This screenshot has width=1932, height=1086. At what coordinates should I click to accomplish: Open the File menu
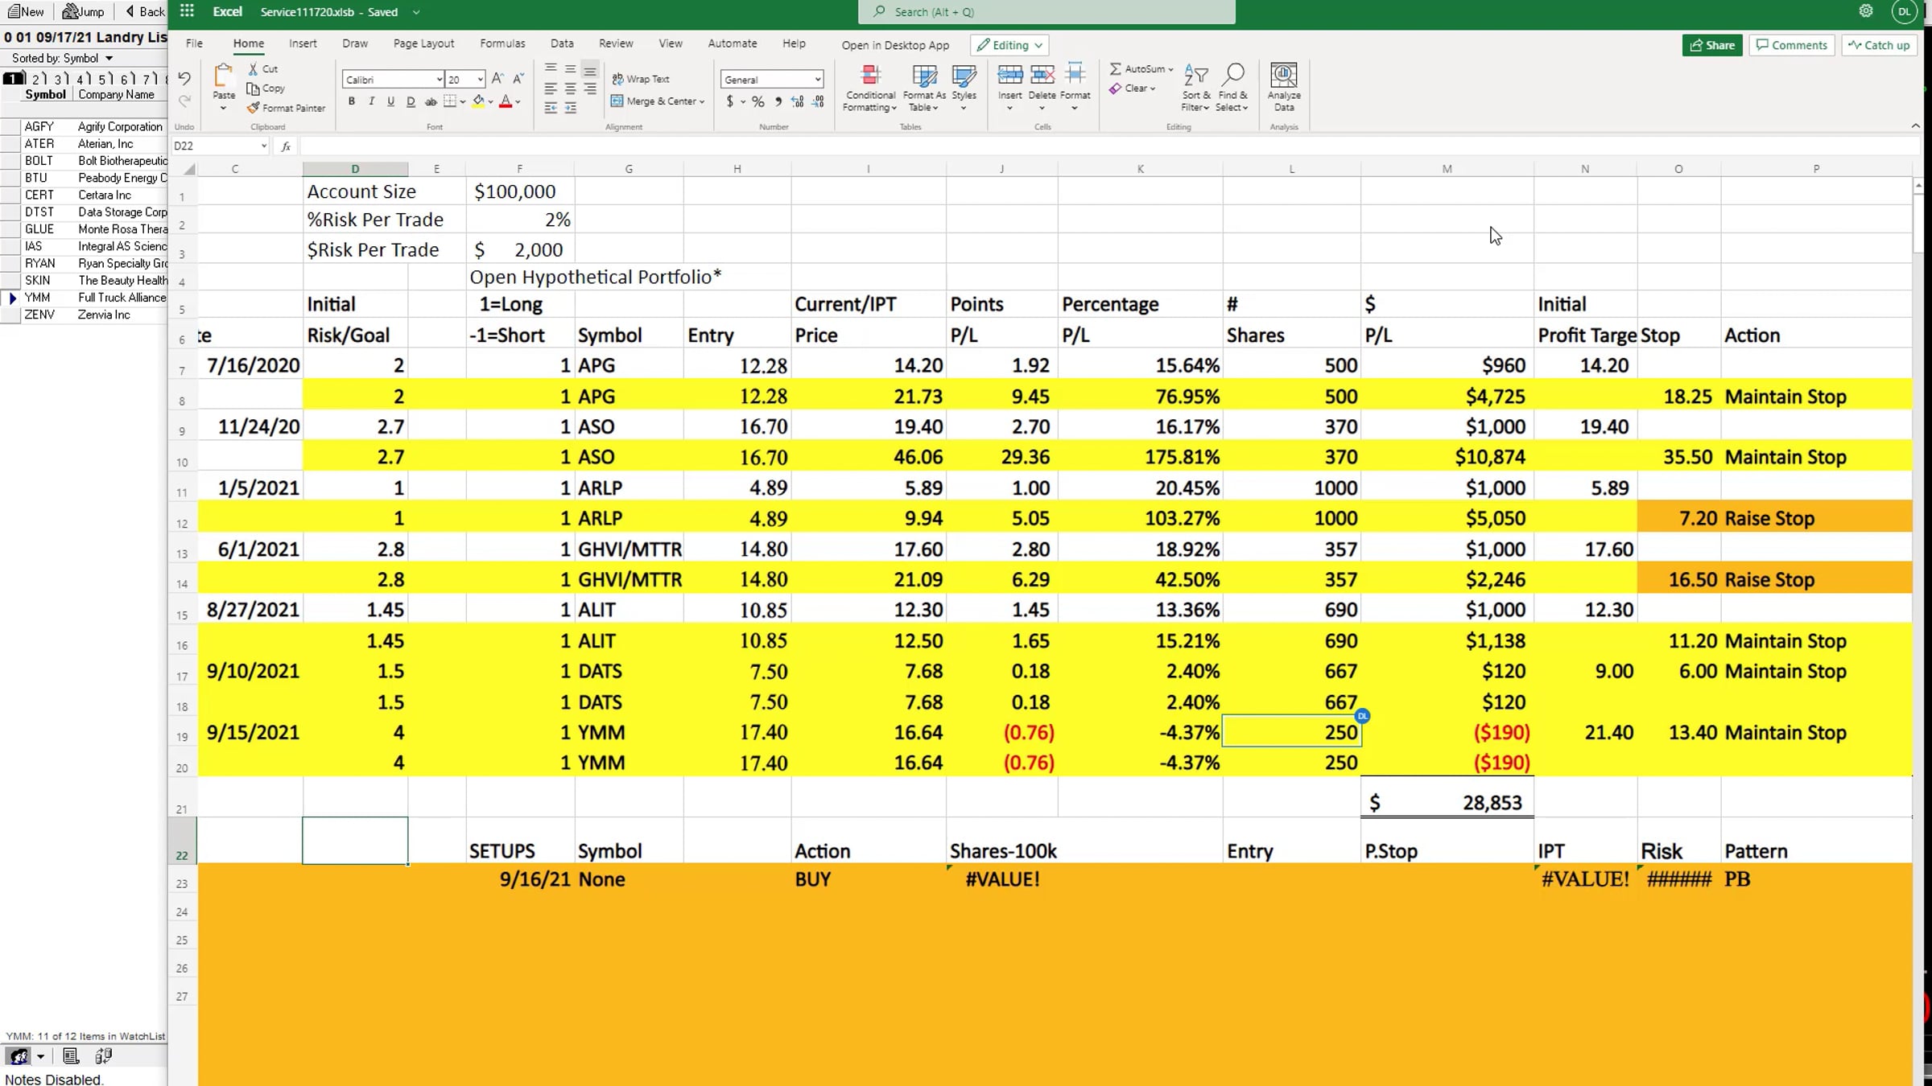tap(194, 43)
